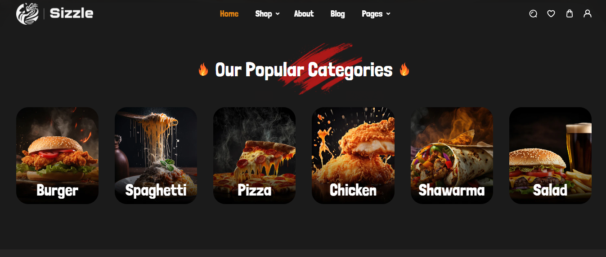
Task: Expand the Shop dropdown chevron
Action: coord(278,14)
